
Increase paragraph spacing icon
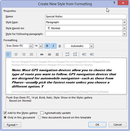(67, 54)
